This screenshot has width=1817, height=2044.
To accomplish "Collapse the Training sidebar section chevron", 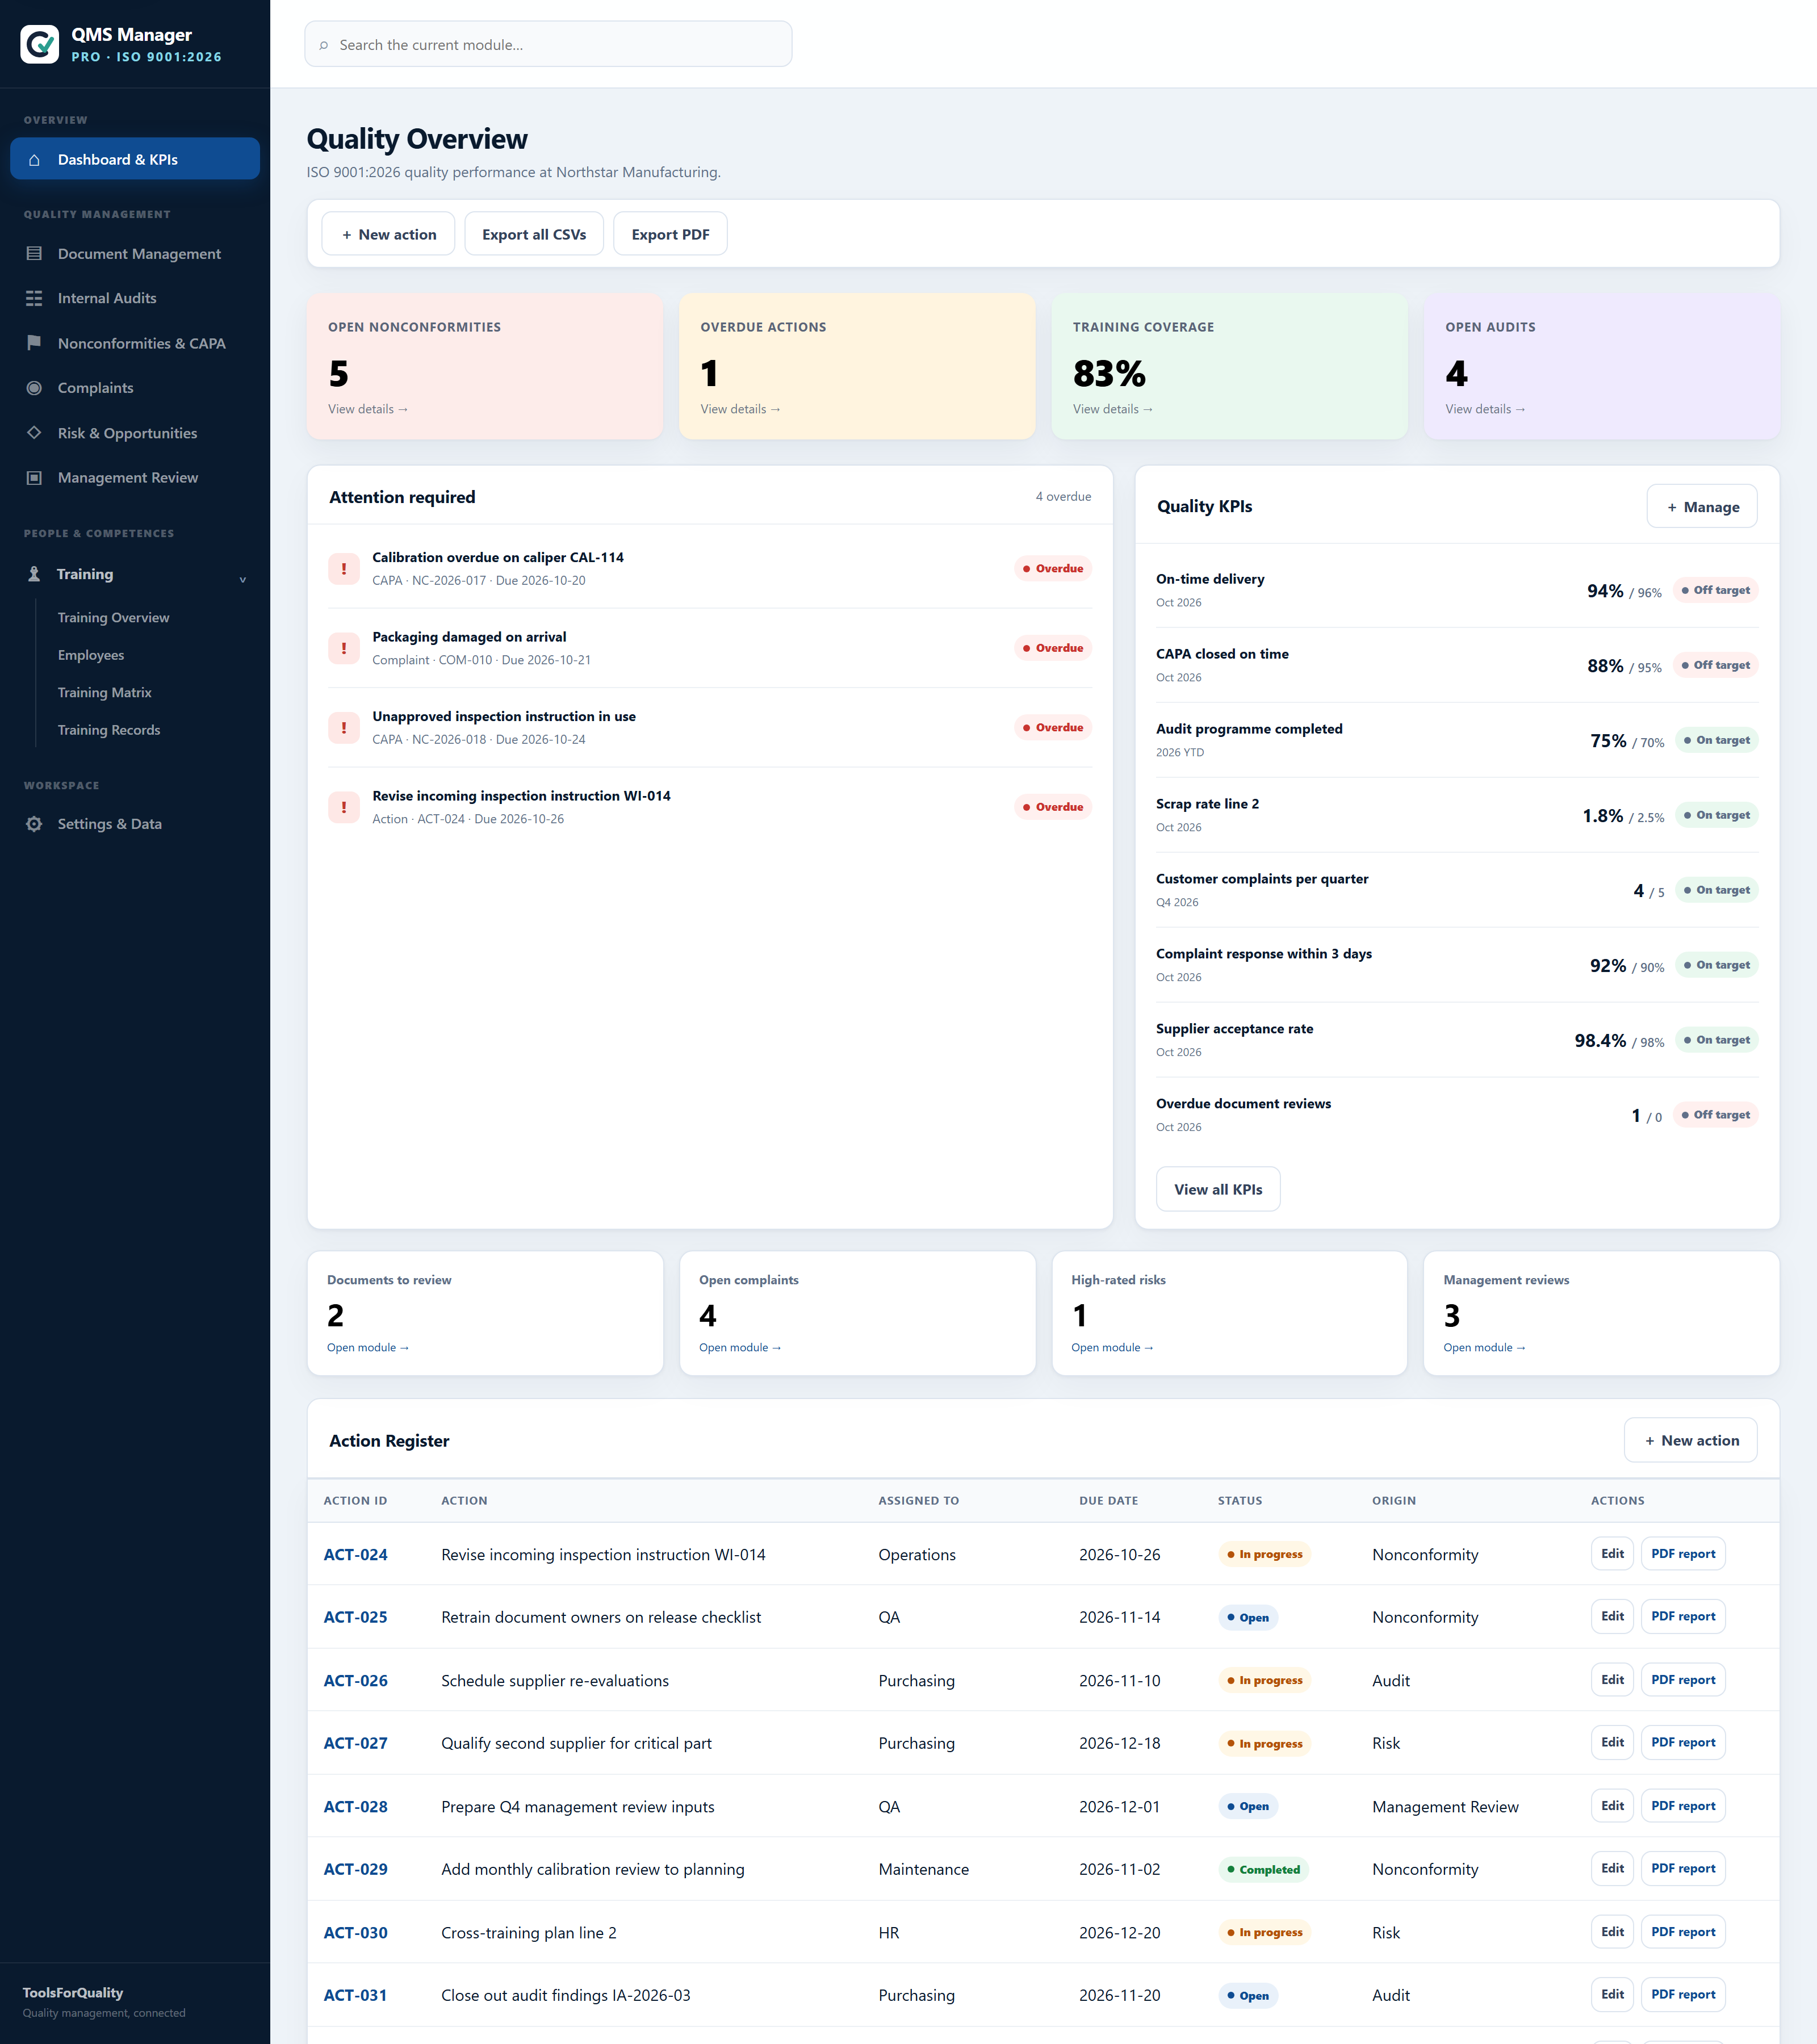I will pyautogui.click(x=242, y=579).
